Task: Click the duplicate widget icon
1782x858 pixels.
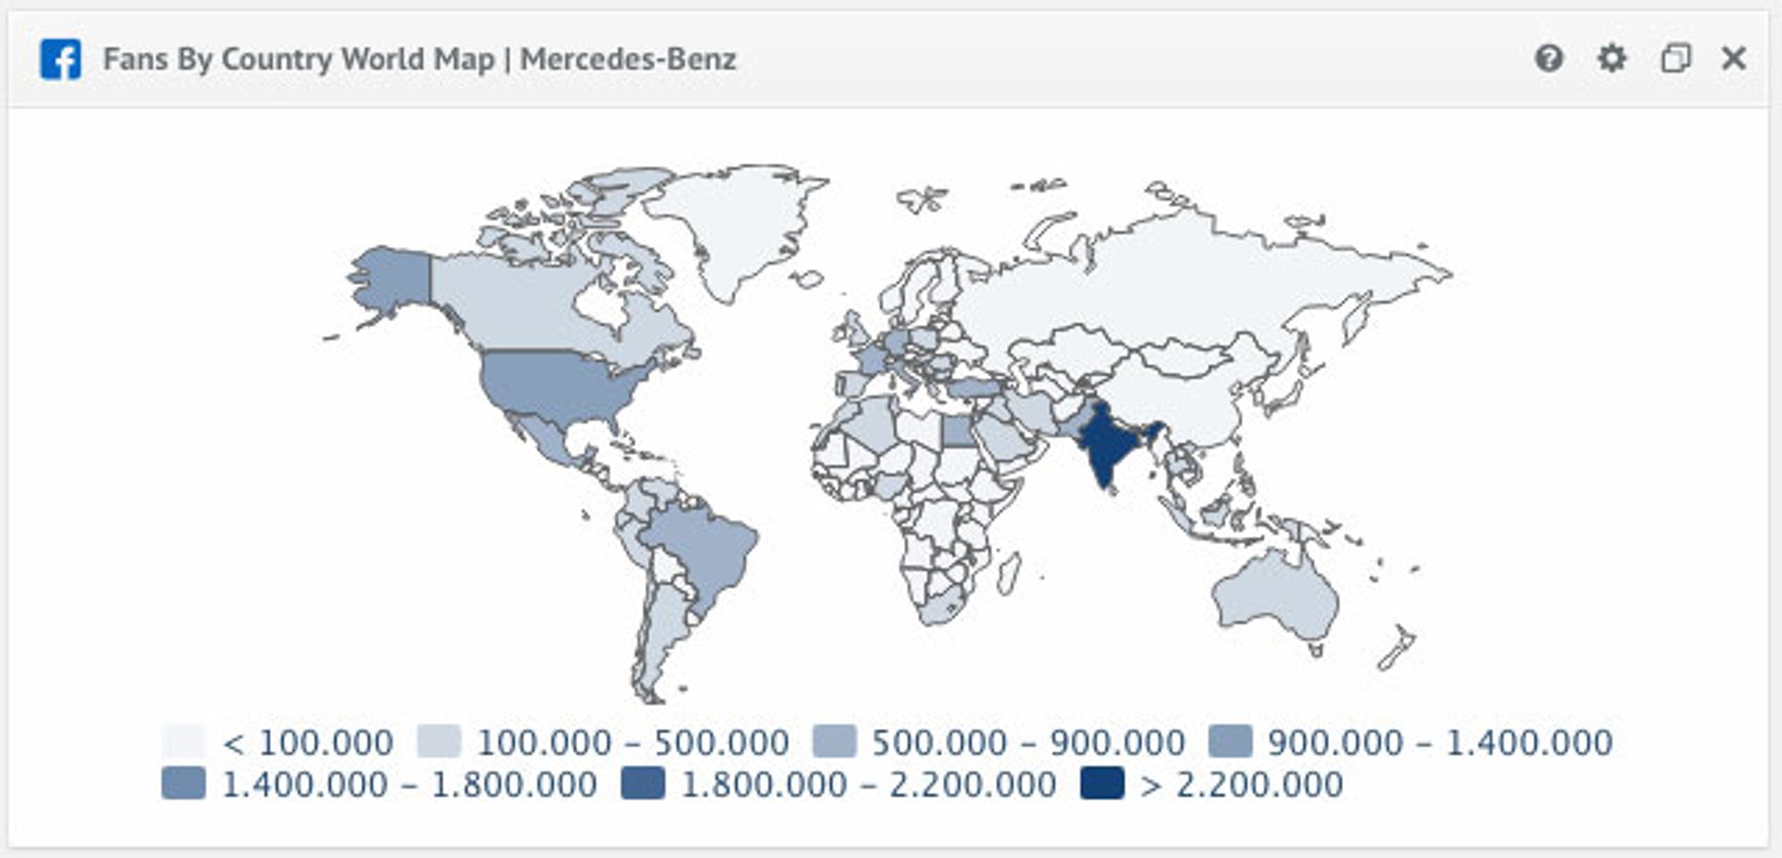Action: [x=1674, y=60]
